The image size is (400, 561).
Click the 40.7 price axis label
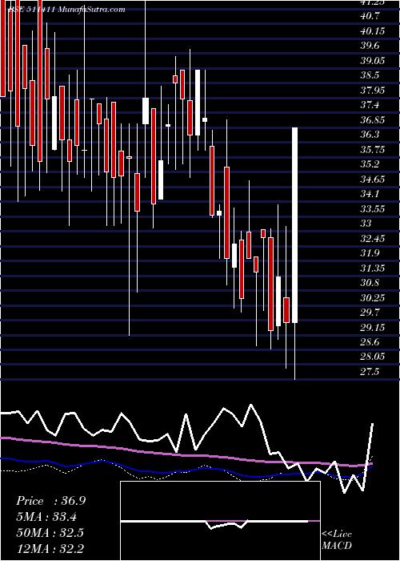(x=370, y=16)
